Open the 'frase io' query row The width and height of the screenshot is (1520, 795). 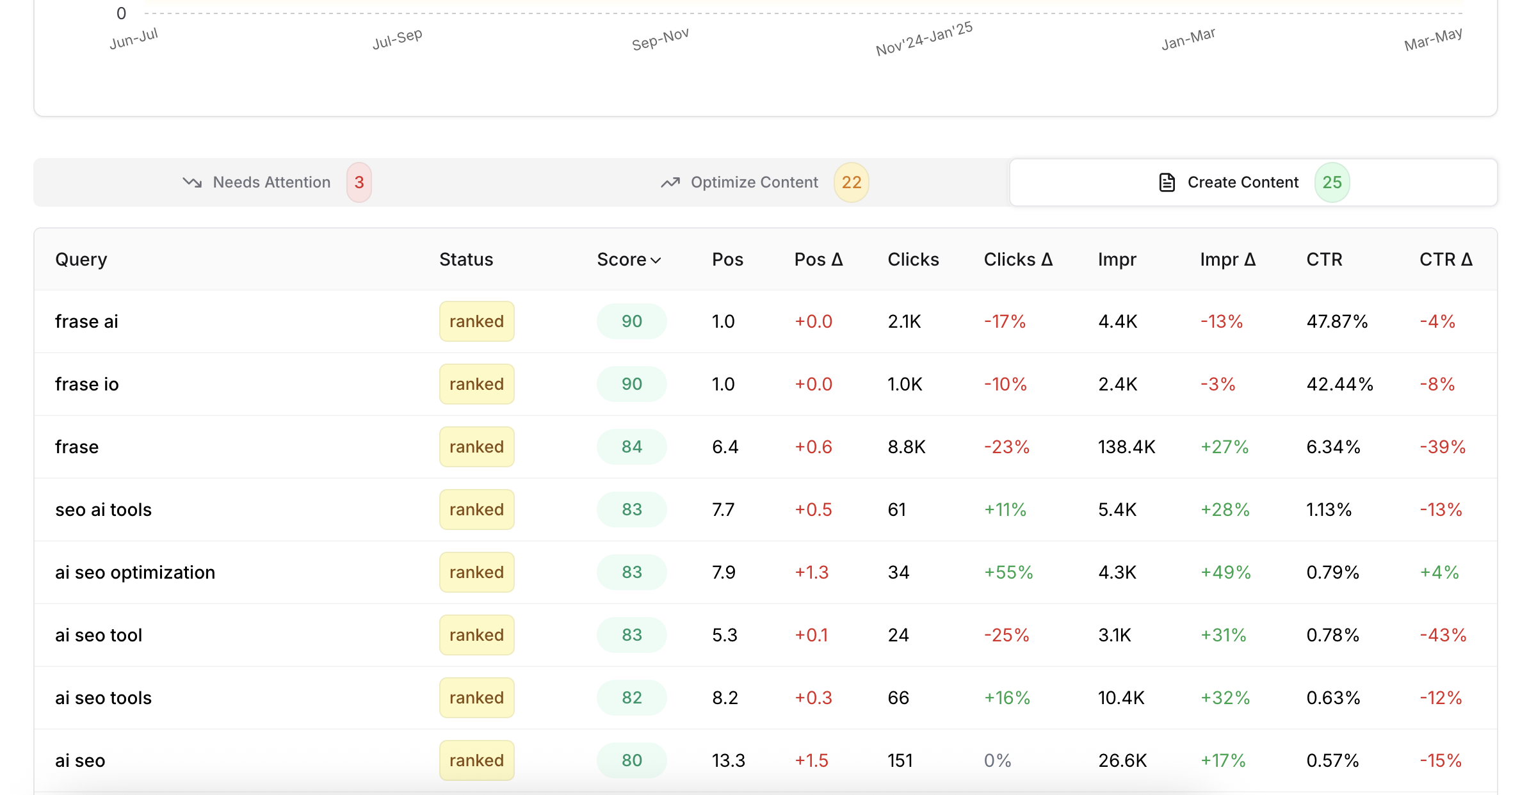[x=766, y=384]
